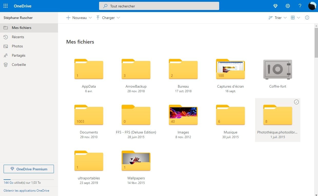
Task: Click the FFS - FFS (Deluxe Edition) name
Action: 136,132
